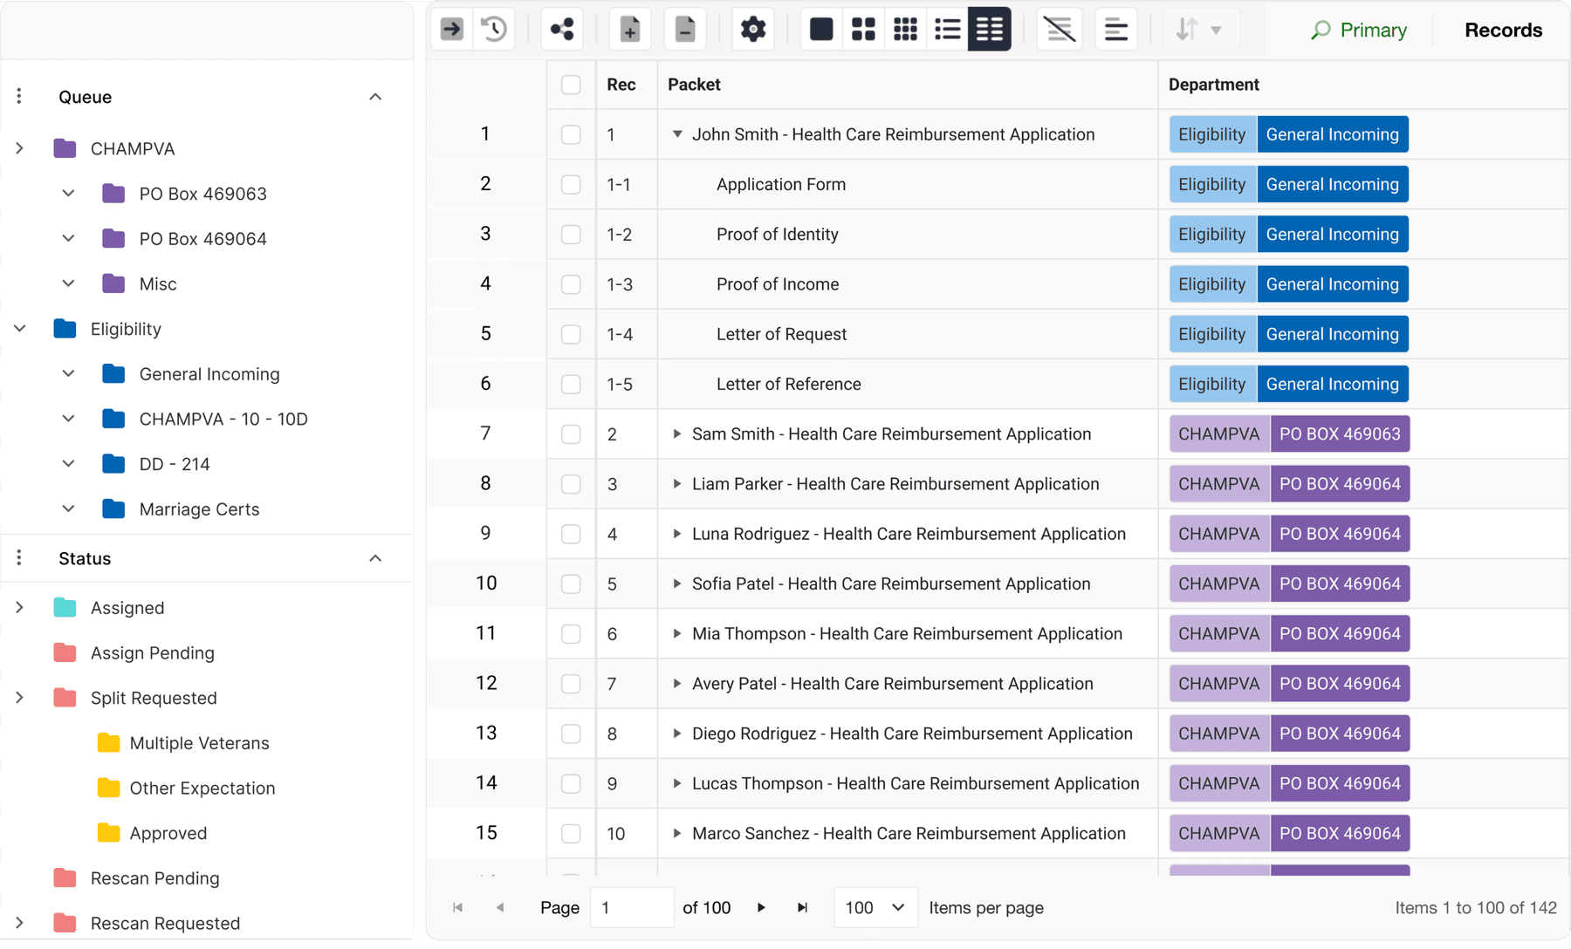Expand the Split Requested status folder
Image resolution: width=1571 pixels, height=949 pixels.
tap(19, 698)
